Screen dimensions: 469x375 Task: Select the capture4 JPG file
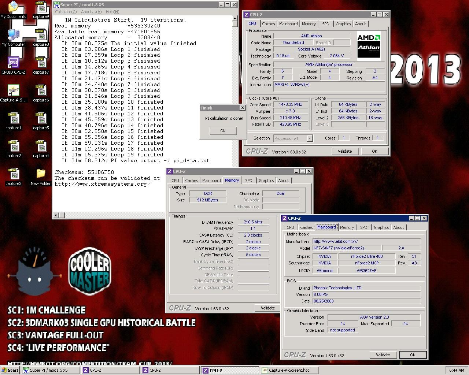pyautogui.click(x=41, y=149)
